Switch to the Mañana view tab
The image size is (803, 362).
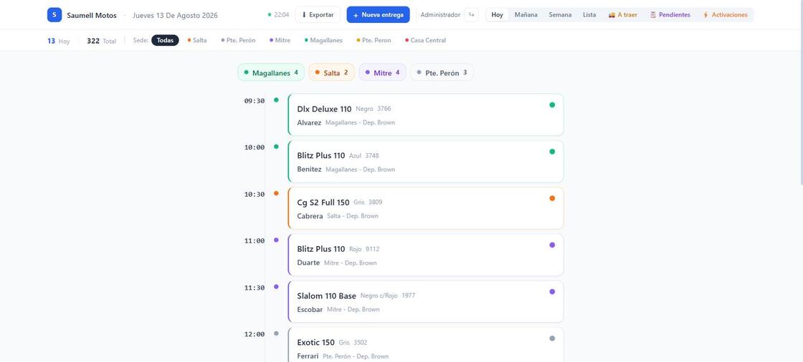click(x=526, y=15)
